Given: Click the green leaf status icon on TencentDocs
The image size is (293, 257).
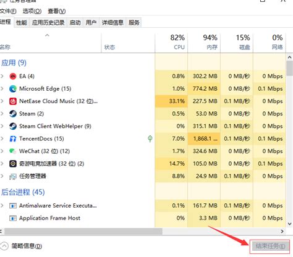Looking at the screenshot, I should (x=150, y=138).
